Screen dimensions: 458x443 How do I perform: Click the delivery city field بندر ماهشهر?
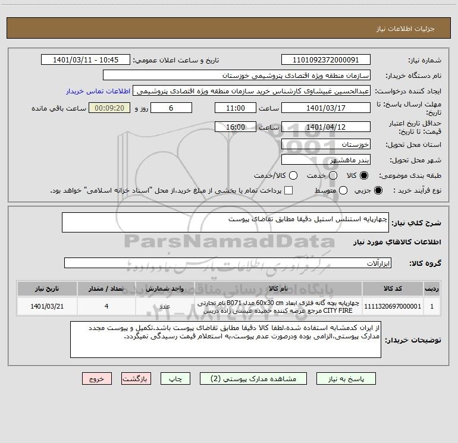pyautogui.click(x=326, y=160)
